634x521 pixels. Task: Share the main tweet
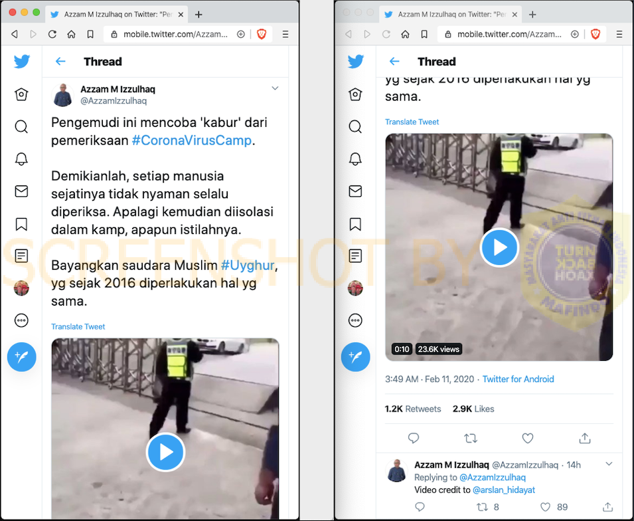click(x=585, y=438)
